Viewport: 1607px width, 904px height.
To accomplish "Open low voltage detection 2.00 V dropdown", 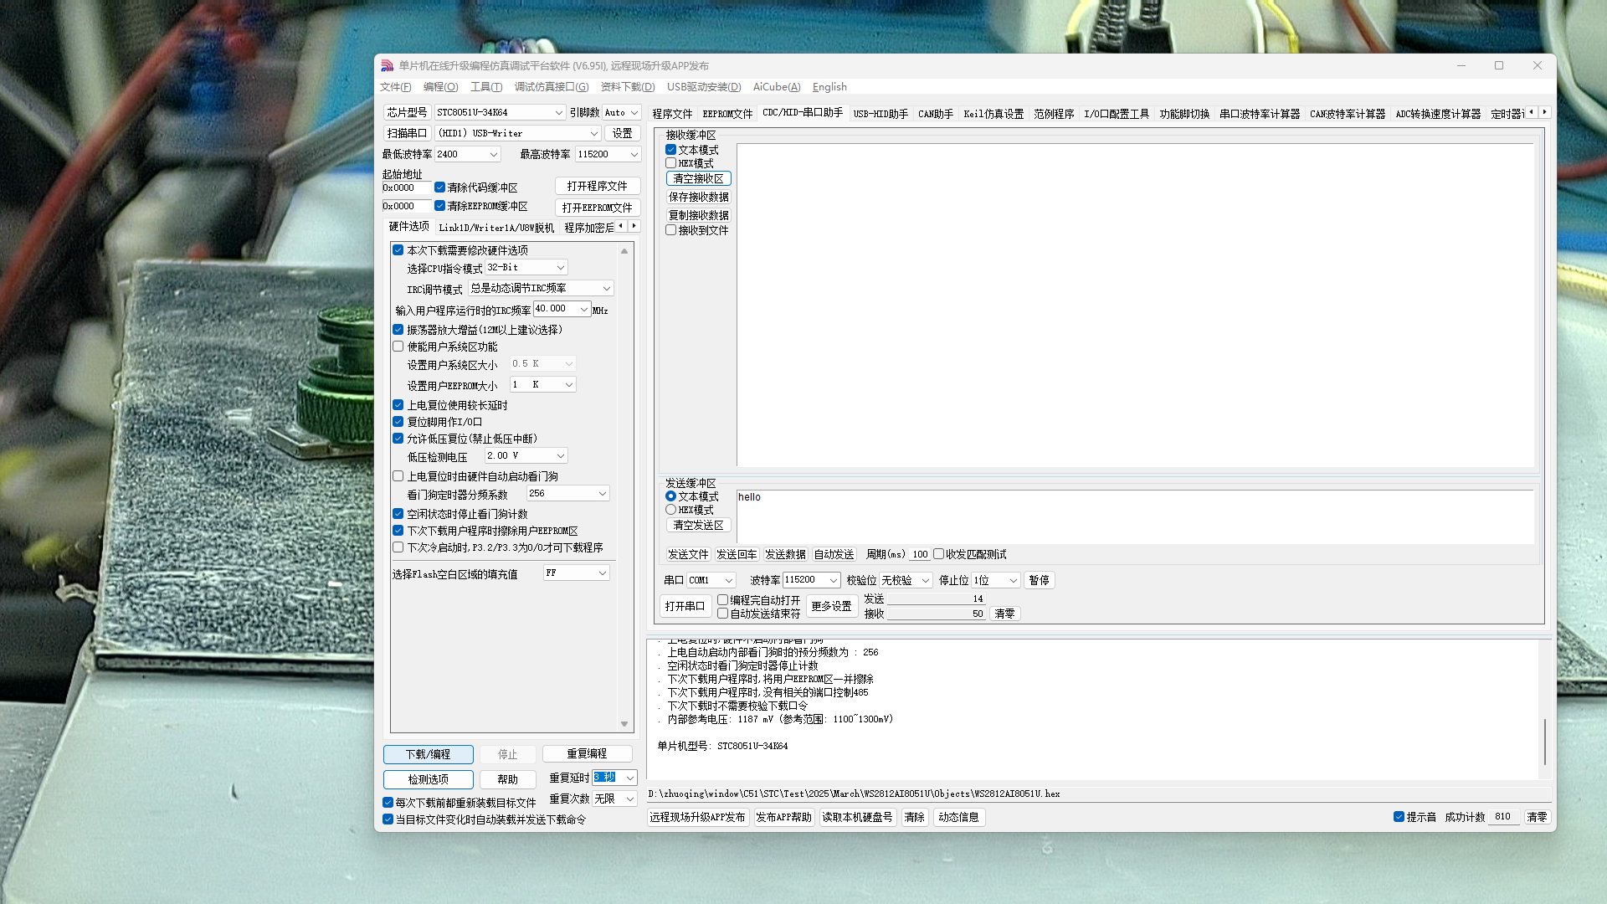I will coord(560,455).
